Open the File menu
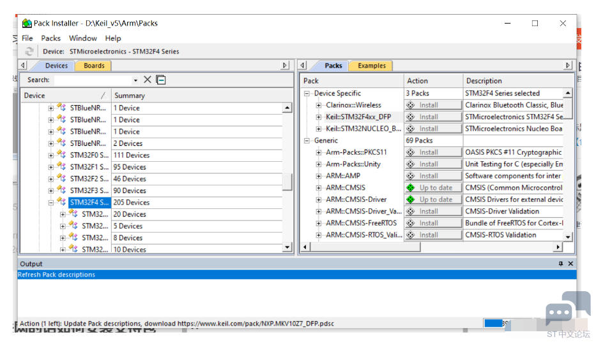 click(27, 38)
